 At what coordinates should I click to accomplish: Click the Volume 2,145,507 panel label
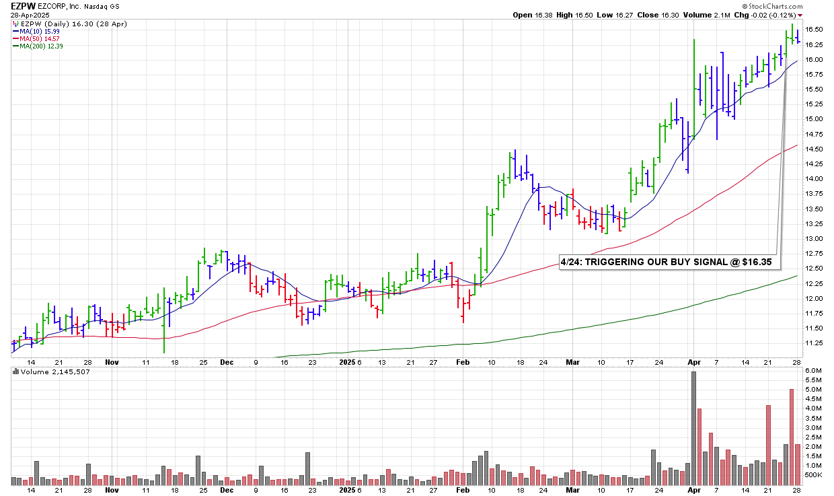[x=42, y=371]
